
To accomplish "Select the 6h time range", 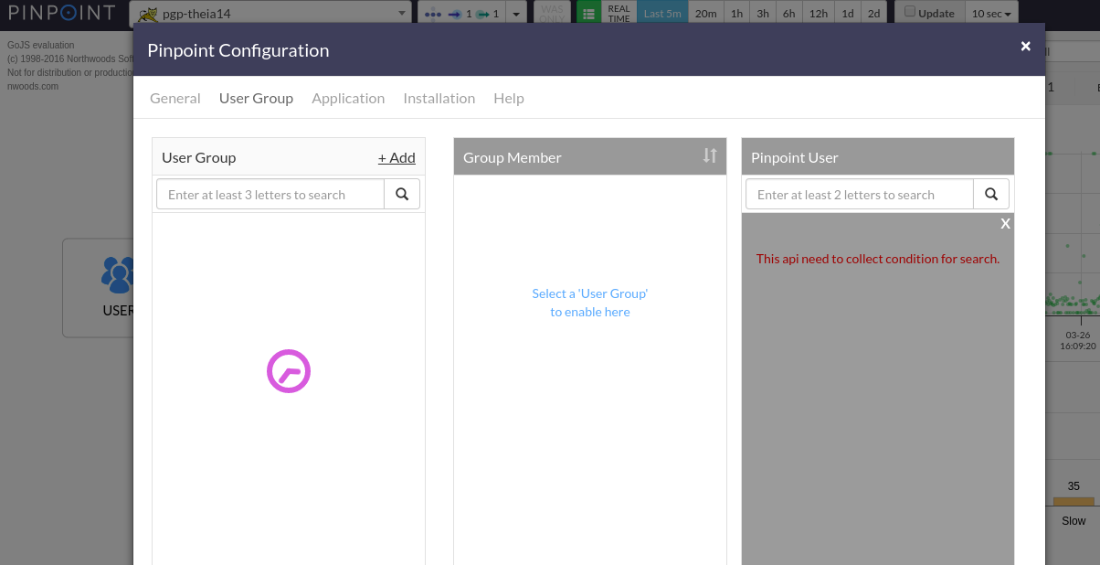I will pyautogui.click(x=789, y=13).
